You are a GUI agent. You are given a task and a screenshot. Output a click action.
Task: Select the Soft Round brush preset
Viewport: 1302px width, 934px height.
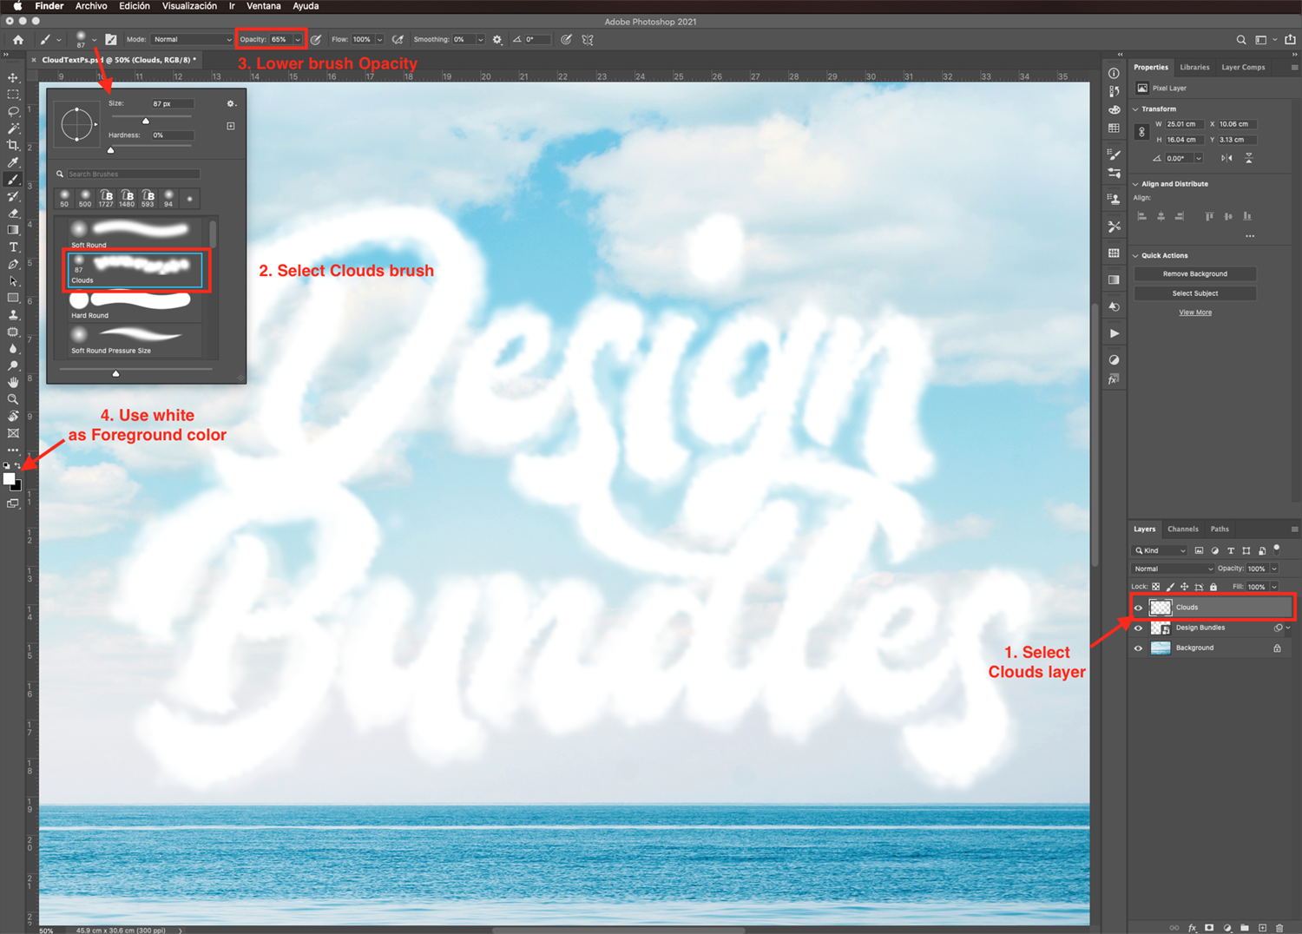coord(135,233)
